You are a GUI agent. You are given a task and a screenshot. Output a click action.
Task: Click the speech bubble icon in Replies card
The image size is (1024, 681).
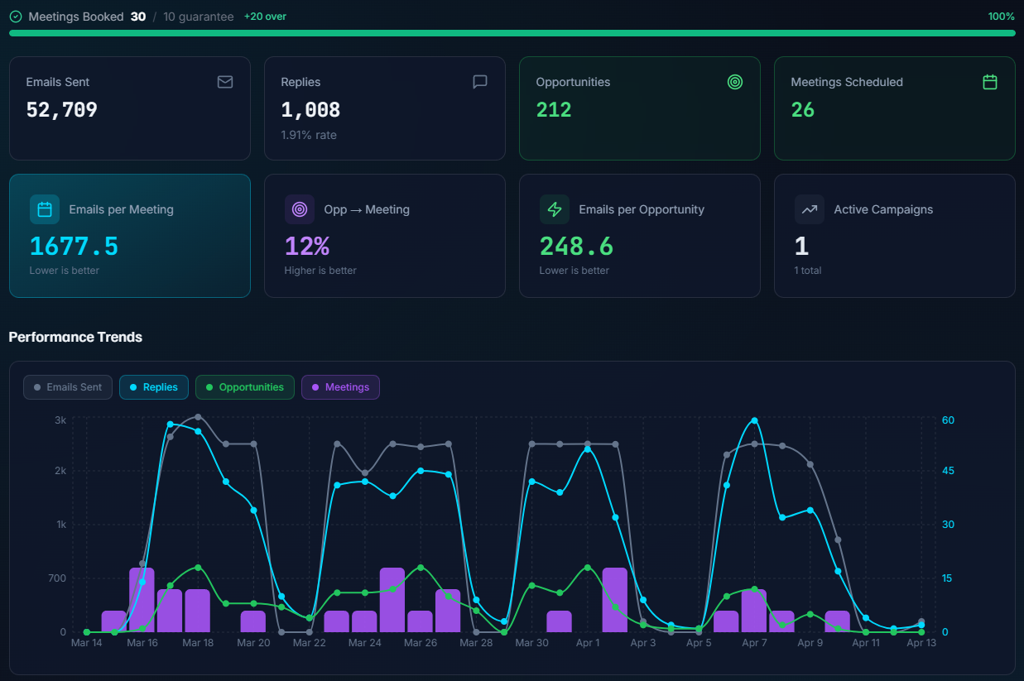480,82
